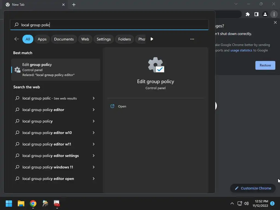This screenshot has height=210, width=280.
Task: Select 'local group policy windows 11' suggestion
Action: (56, 167)
